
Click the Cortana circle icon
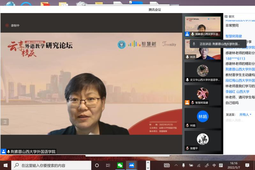point(97,165)
